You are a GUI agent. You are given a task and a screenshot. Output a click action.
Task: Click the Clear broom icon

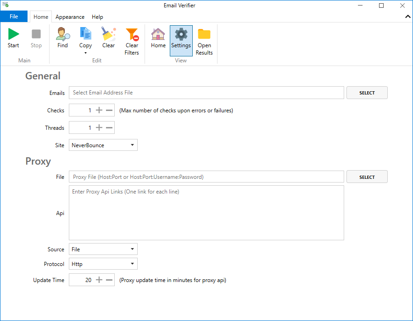coord(109,34)
